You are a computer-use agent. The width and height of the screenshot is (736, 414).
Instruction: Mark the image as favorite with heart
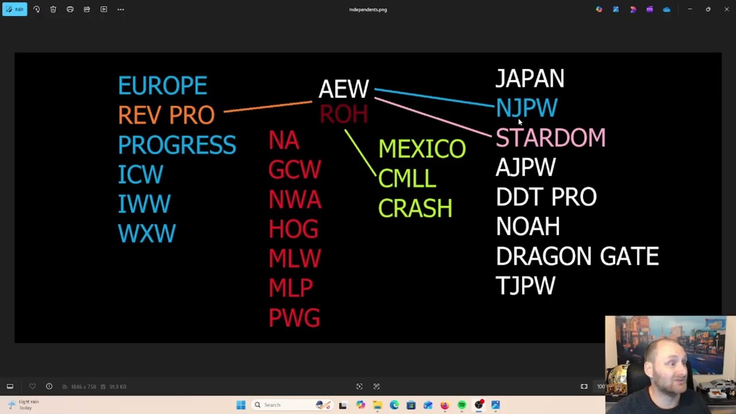[32, 386]
